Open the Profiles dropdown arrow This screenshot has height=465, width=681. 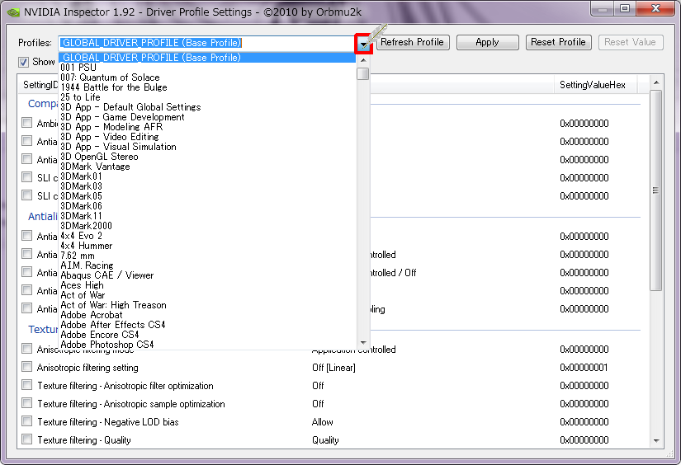point(363,44)
